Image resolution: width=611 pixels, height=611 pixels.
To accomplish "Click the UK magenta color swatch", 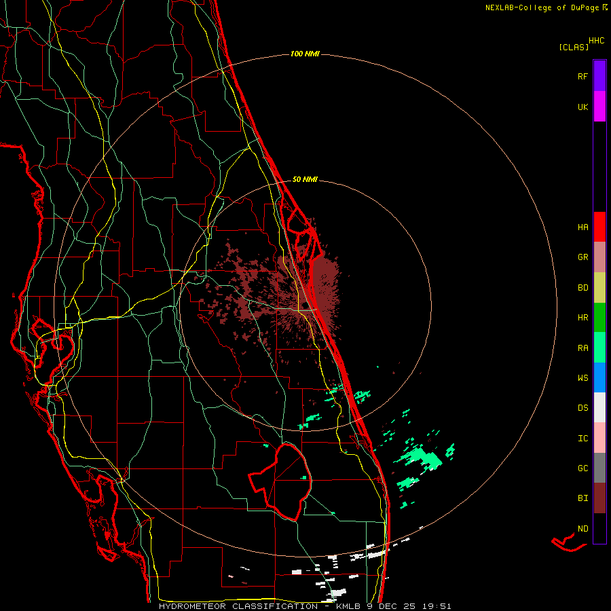I will [x=599, y=107].
